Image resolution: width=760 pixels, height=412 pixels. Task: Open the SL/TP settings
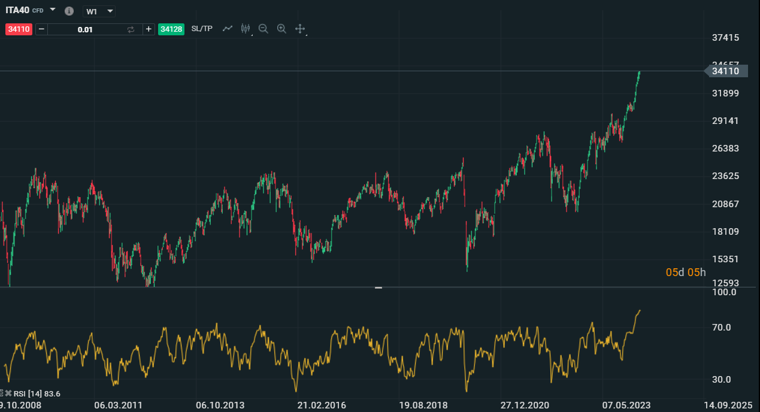click(x=202, y=29)
